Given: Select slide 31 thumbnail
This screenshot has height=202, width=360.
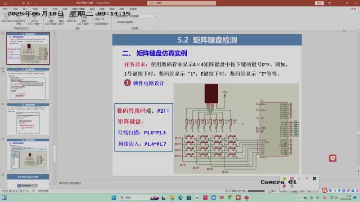Looking at the screenshot, I should pyautogui.click(x=28, y=154).
